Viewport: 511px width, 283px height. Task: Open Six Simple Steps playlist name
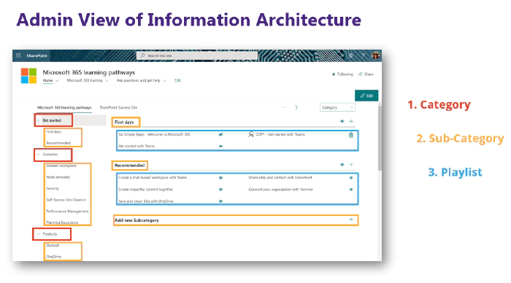154,134
